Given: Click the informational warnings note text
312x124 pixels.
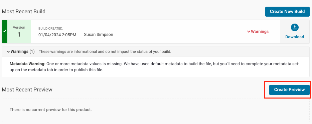Looking at the screenshot, I should (105, 52).
